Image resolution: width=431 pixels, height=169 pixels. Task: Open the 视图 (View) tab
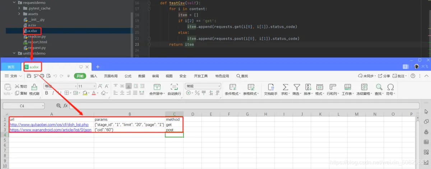(169, 76)
